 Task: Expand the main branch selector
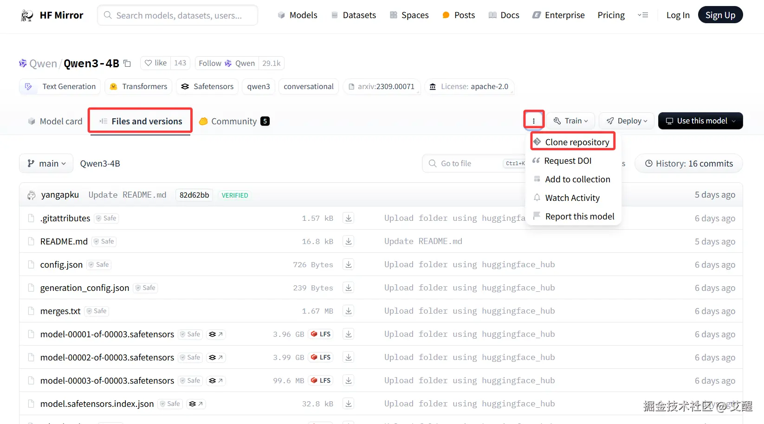pos(46,163)
